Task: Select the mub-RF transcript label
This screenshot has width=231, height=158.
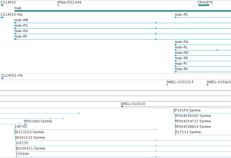Action: [x=21, y=36]
